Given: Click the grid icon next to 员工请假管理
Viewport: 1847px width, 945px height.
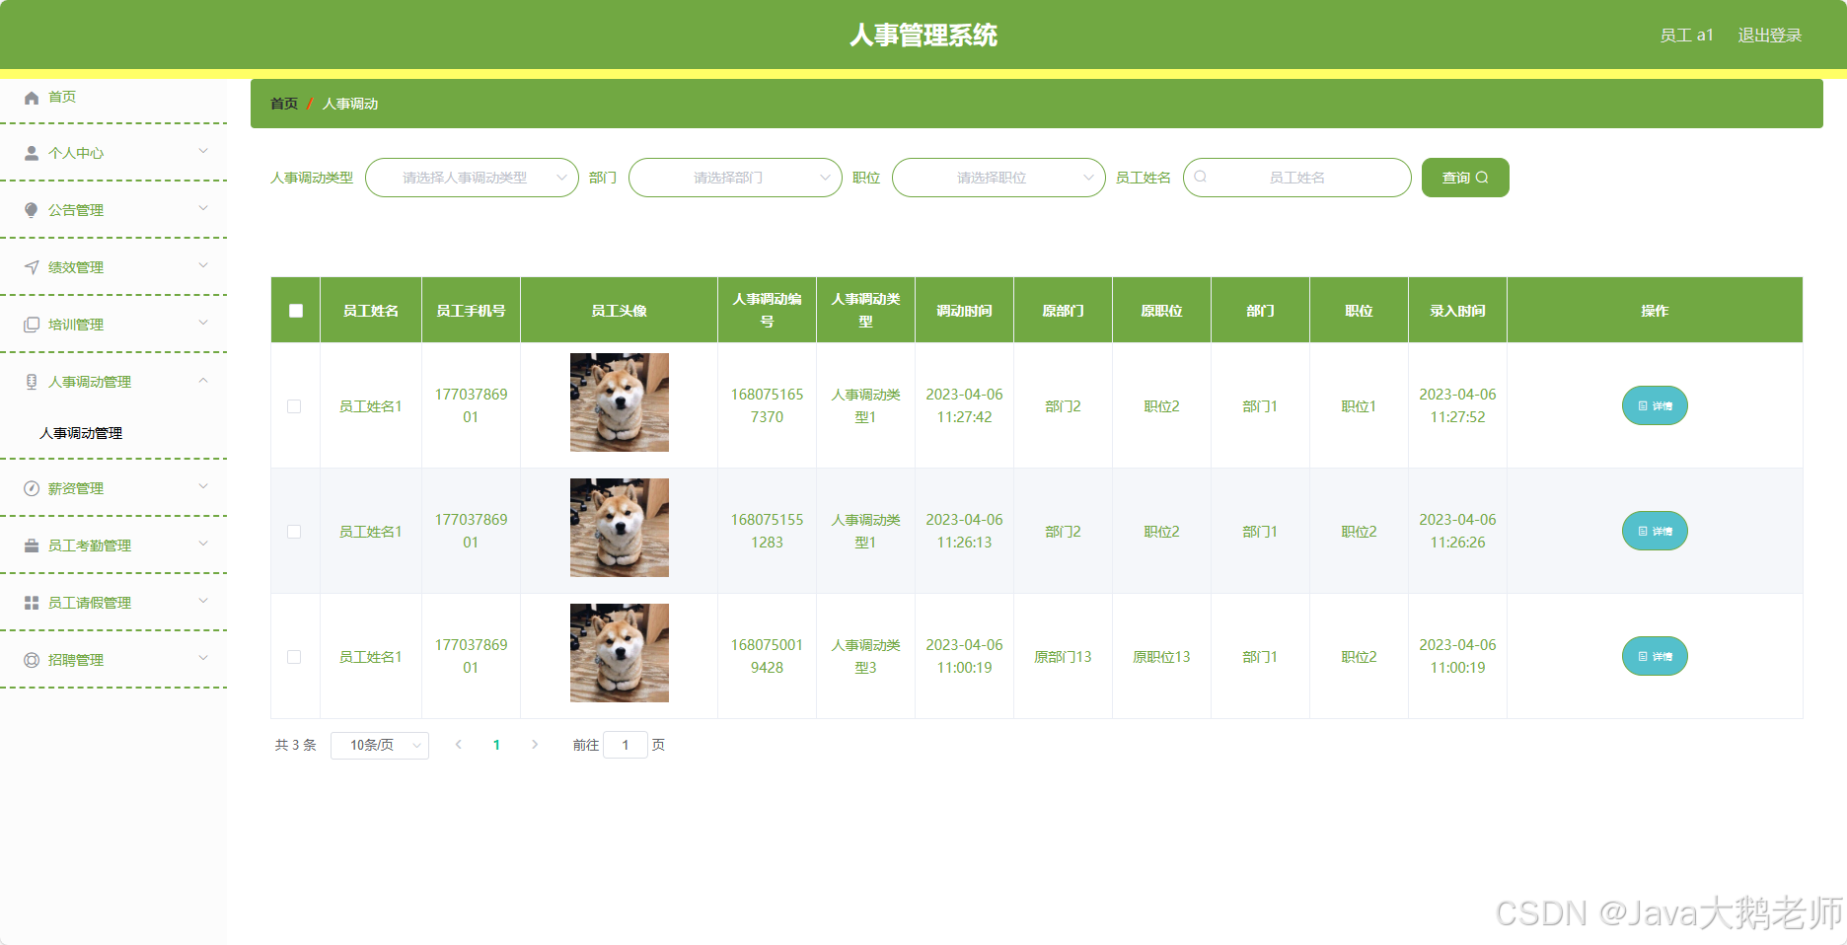Looking at the screenshot, I should click(x=32, y=603).
